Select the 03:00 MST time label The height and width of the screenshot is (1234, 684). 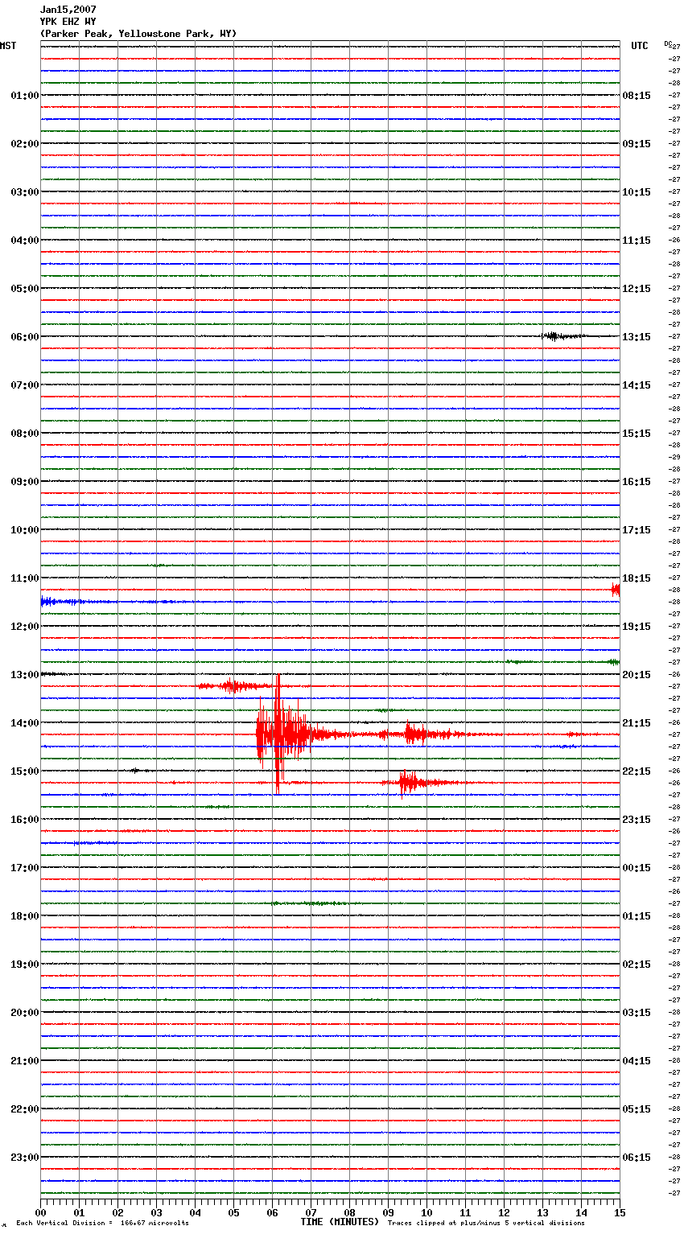click(25, 192)
